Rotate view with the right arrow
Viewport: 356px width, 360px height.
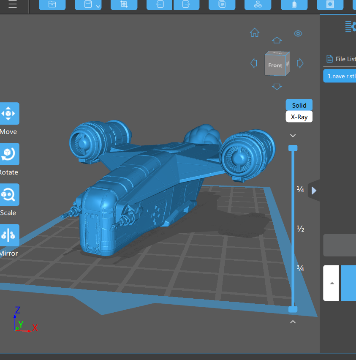[300, 63]
